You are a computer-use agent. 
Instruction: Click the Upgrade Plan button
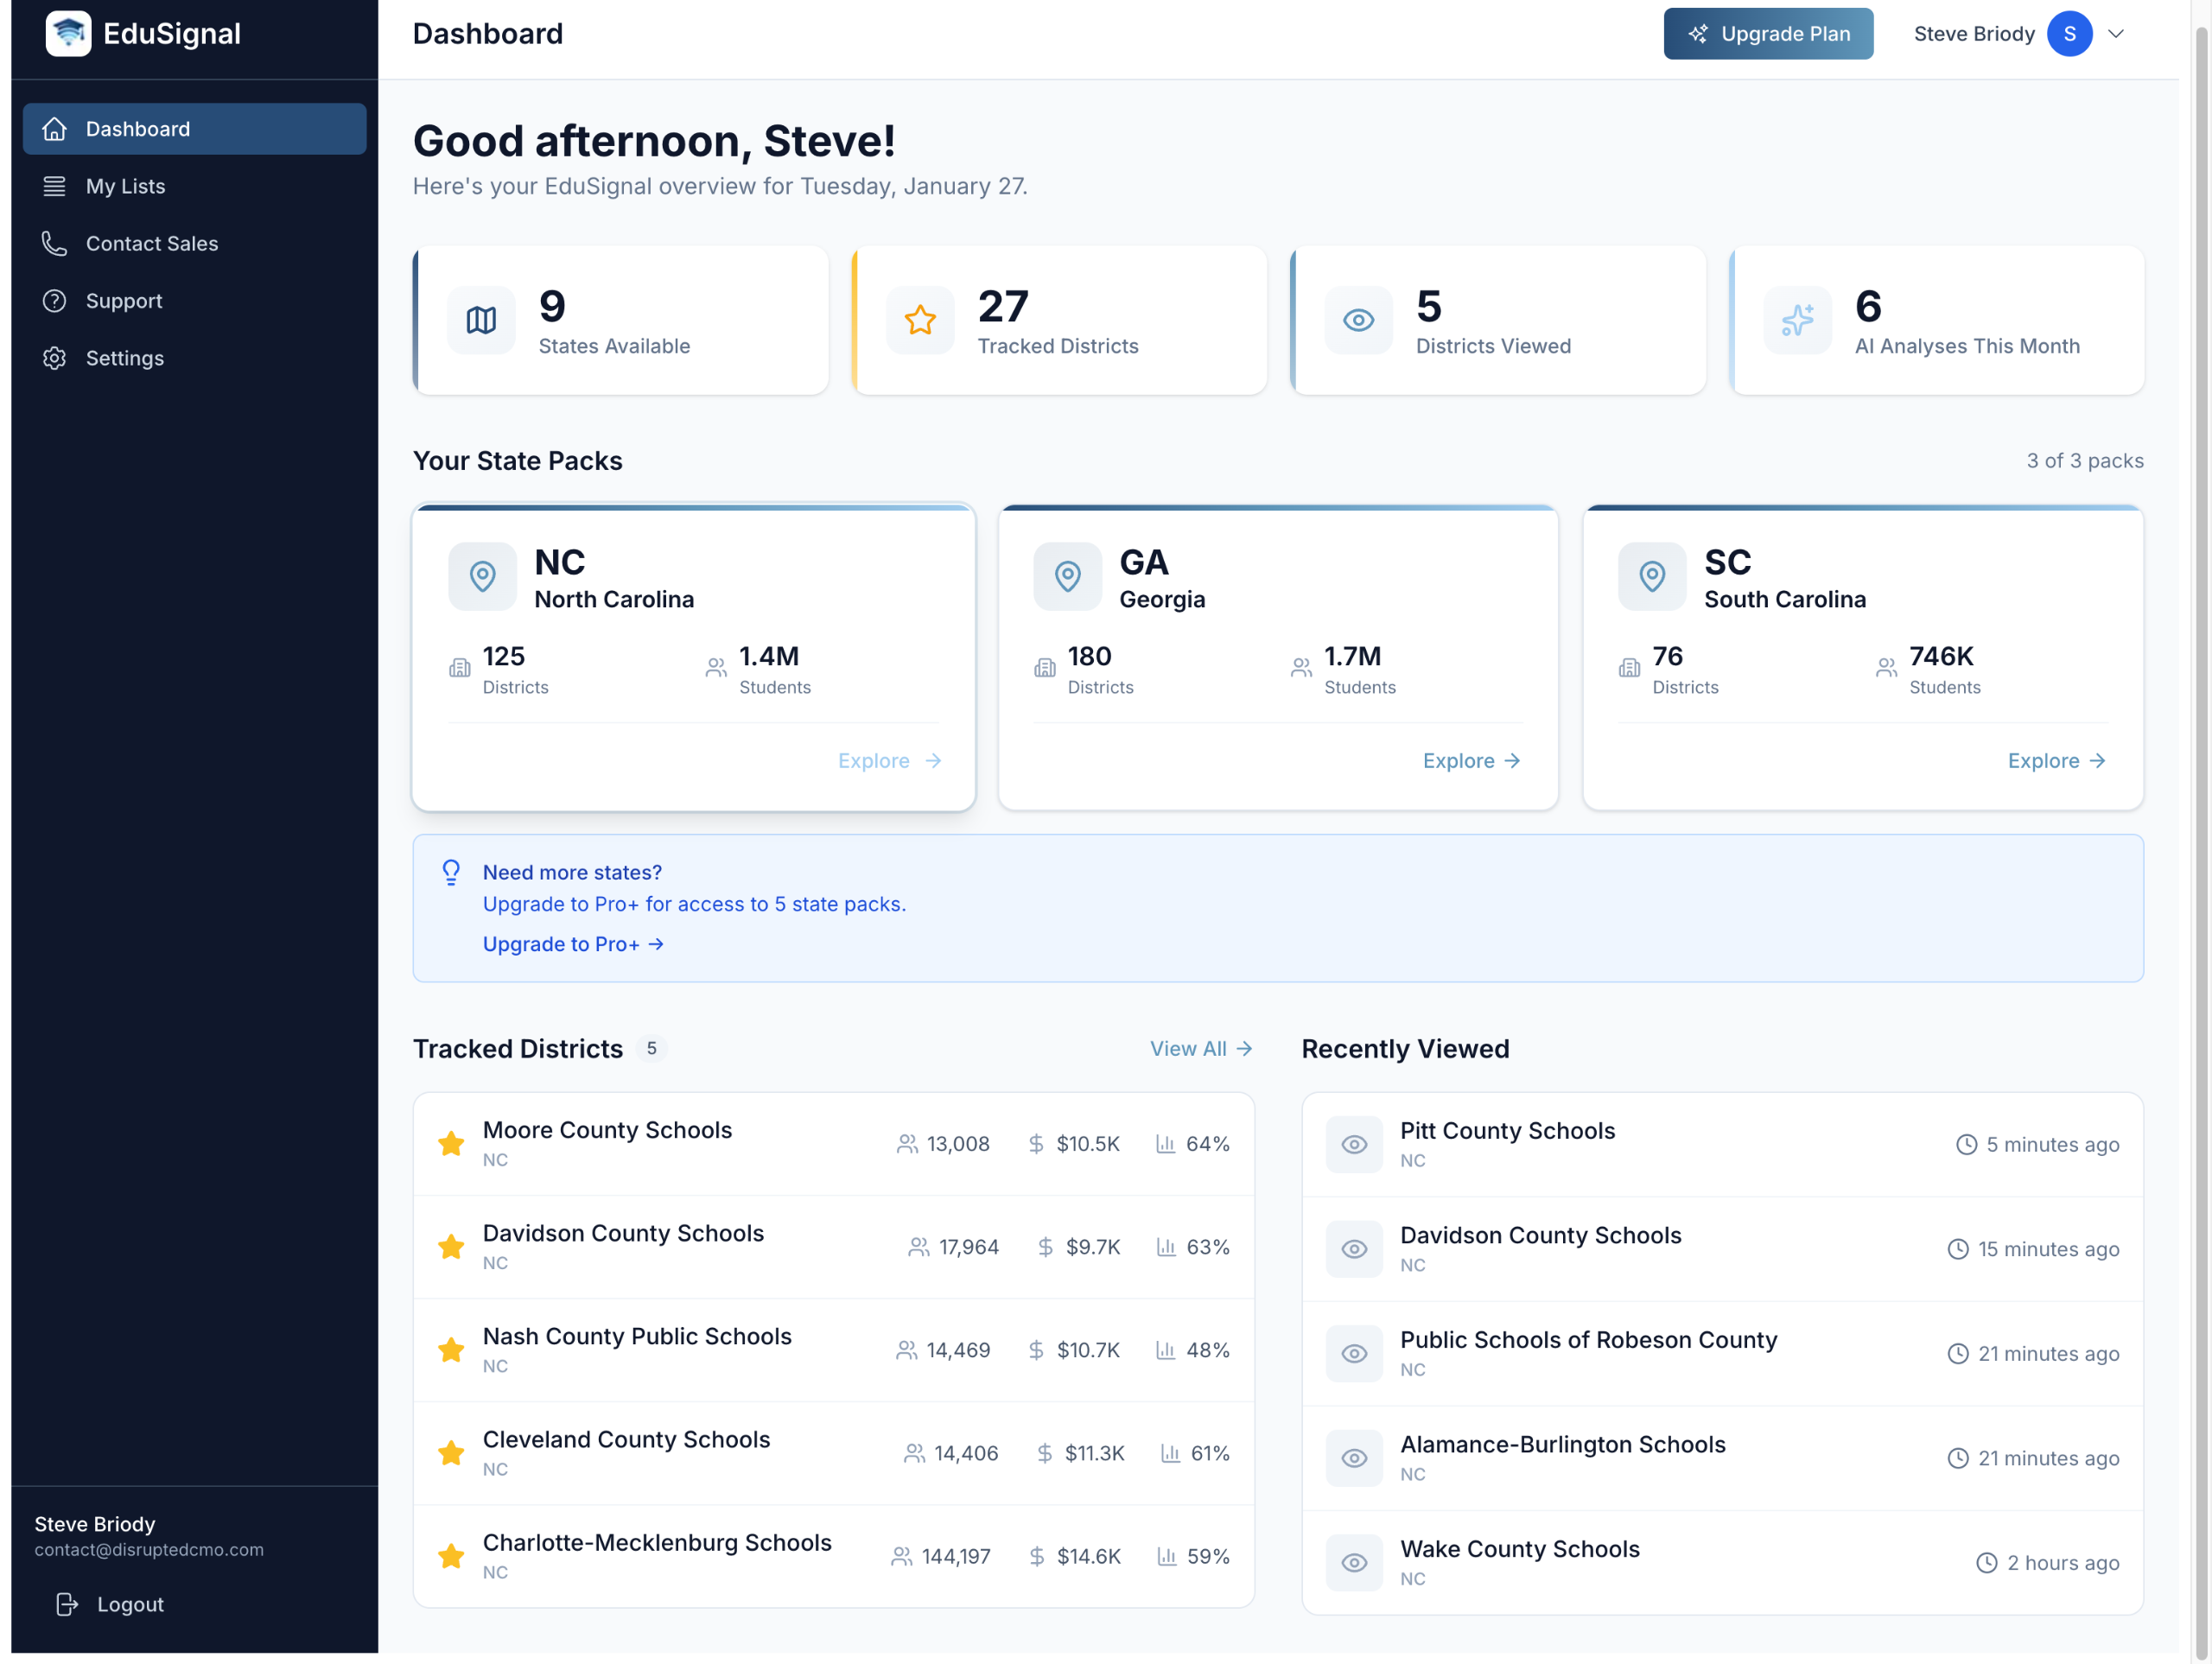(x=1767, y=34)
